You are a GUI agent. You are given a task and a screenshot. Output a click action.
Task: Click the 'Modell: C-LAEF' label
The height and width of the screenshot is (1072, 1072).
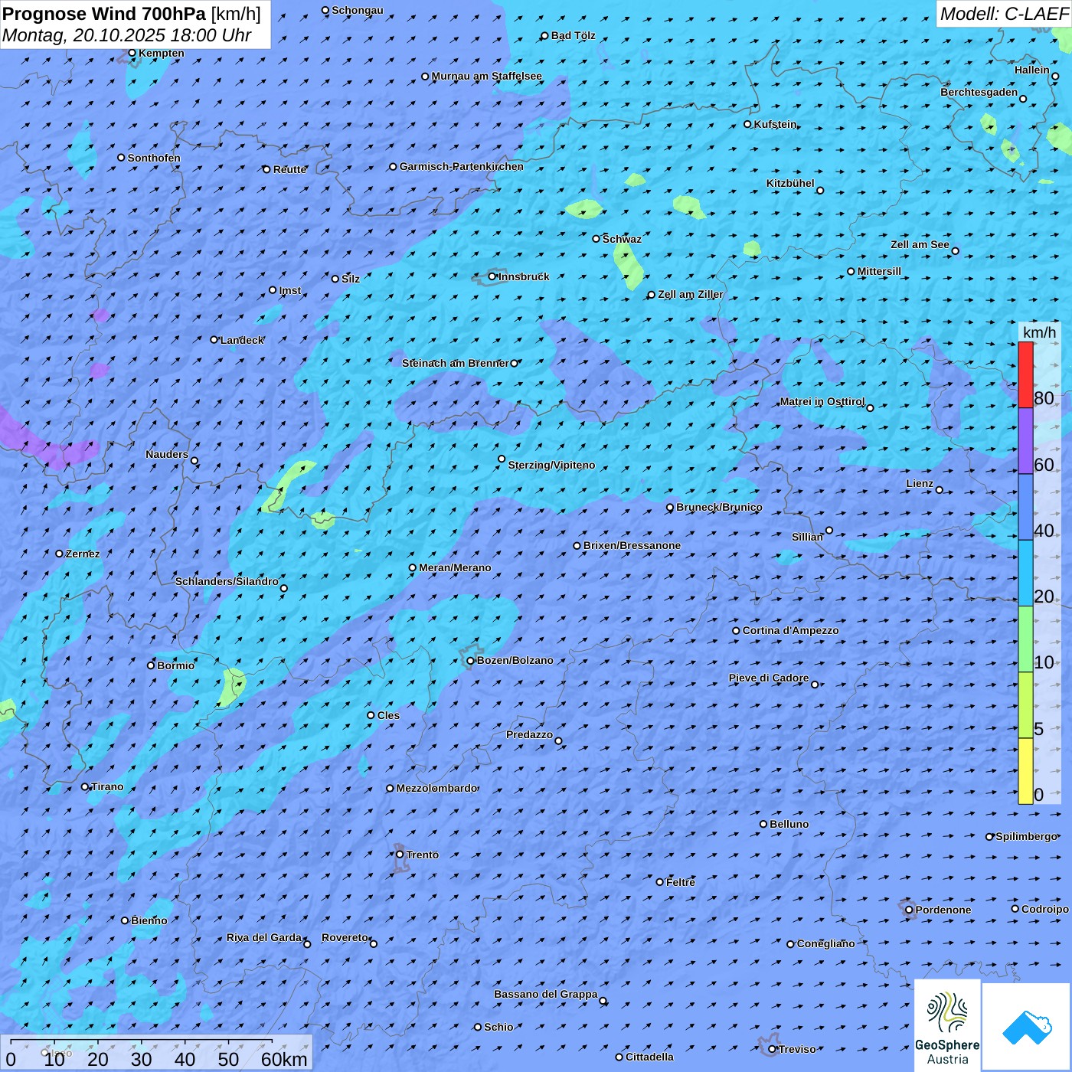1004,14
